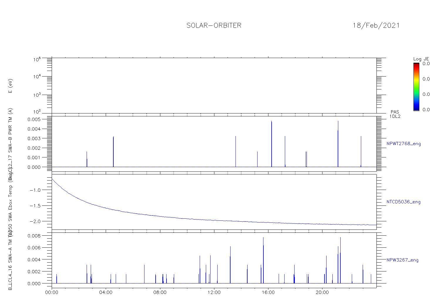Click the 12:00 time axis tick label
This screenshot has width=444, height=299.
pyautogui.click(x=214, y=292)
